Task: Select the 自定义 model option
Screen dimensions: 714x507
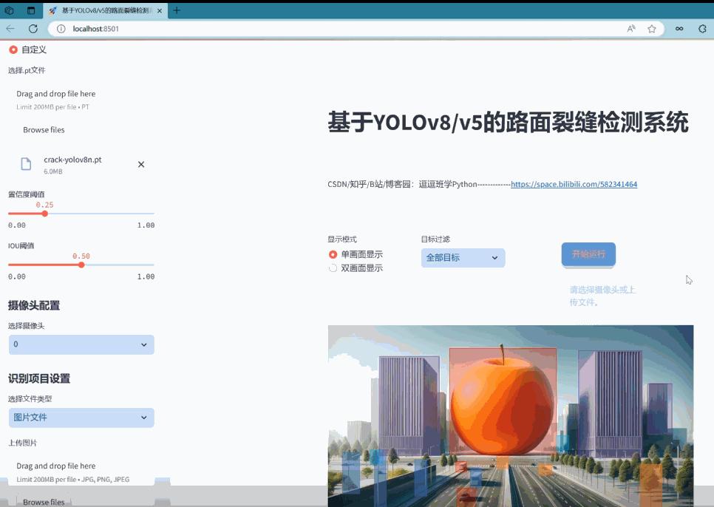Action: (x=13, y=50)
